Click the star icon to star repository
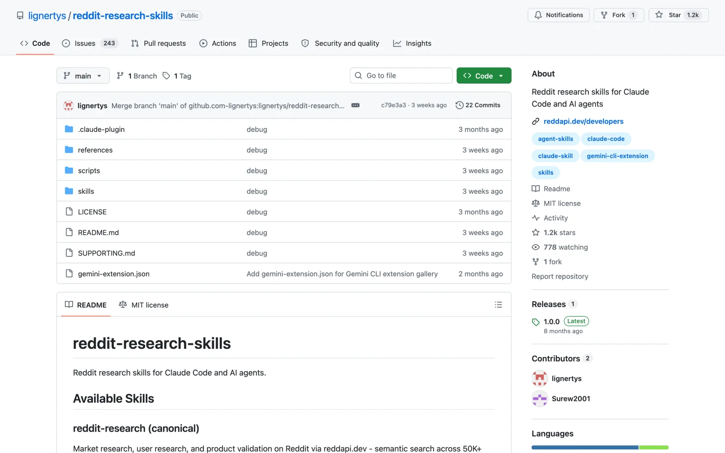725x453 pixels. (x=659, y=15)
